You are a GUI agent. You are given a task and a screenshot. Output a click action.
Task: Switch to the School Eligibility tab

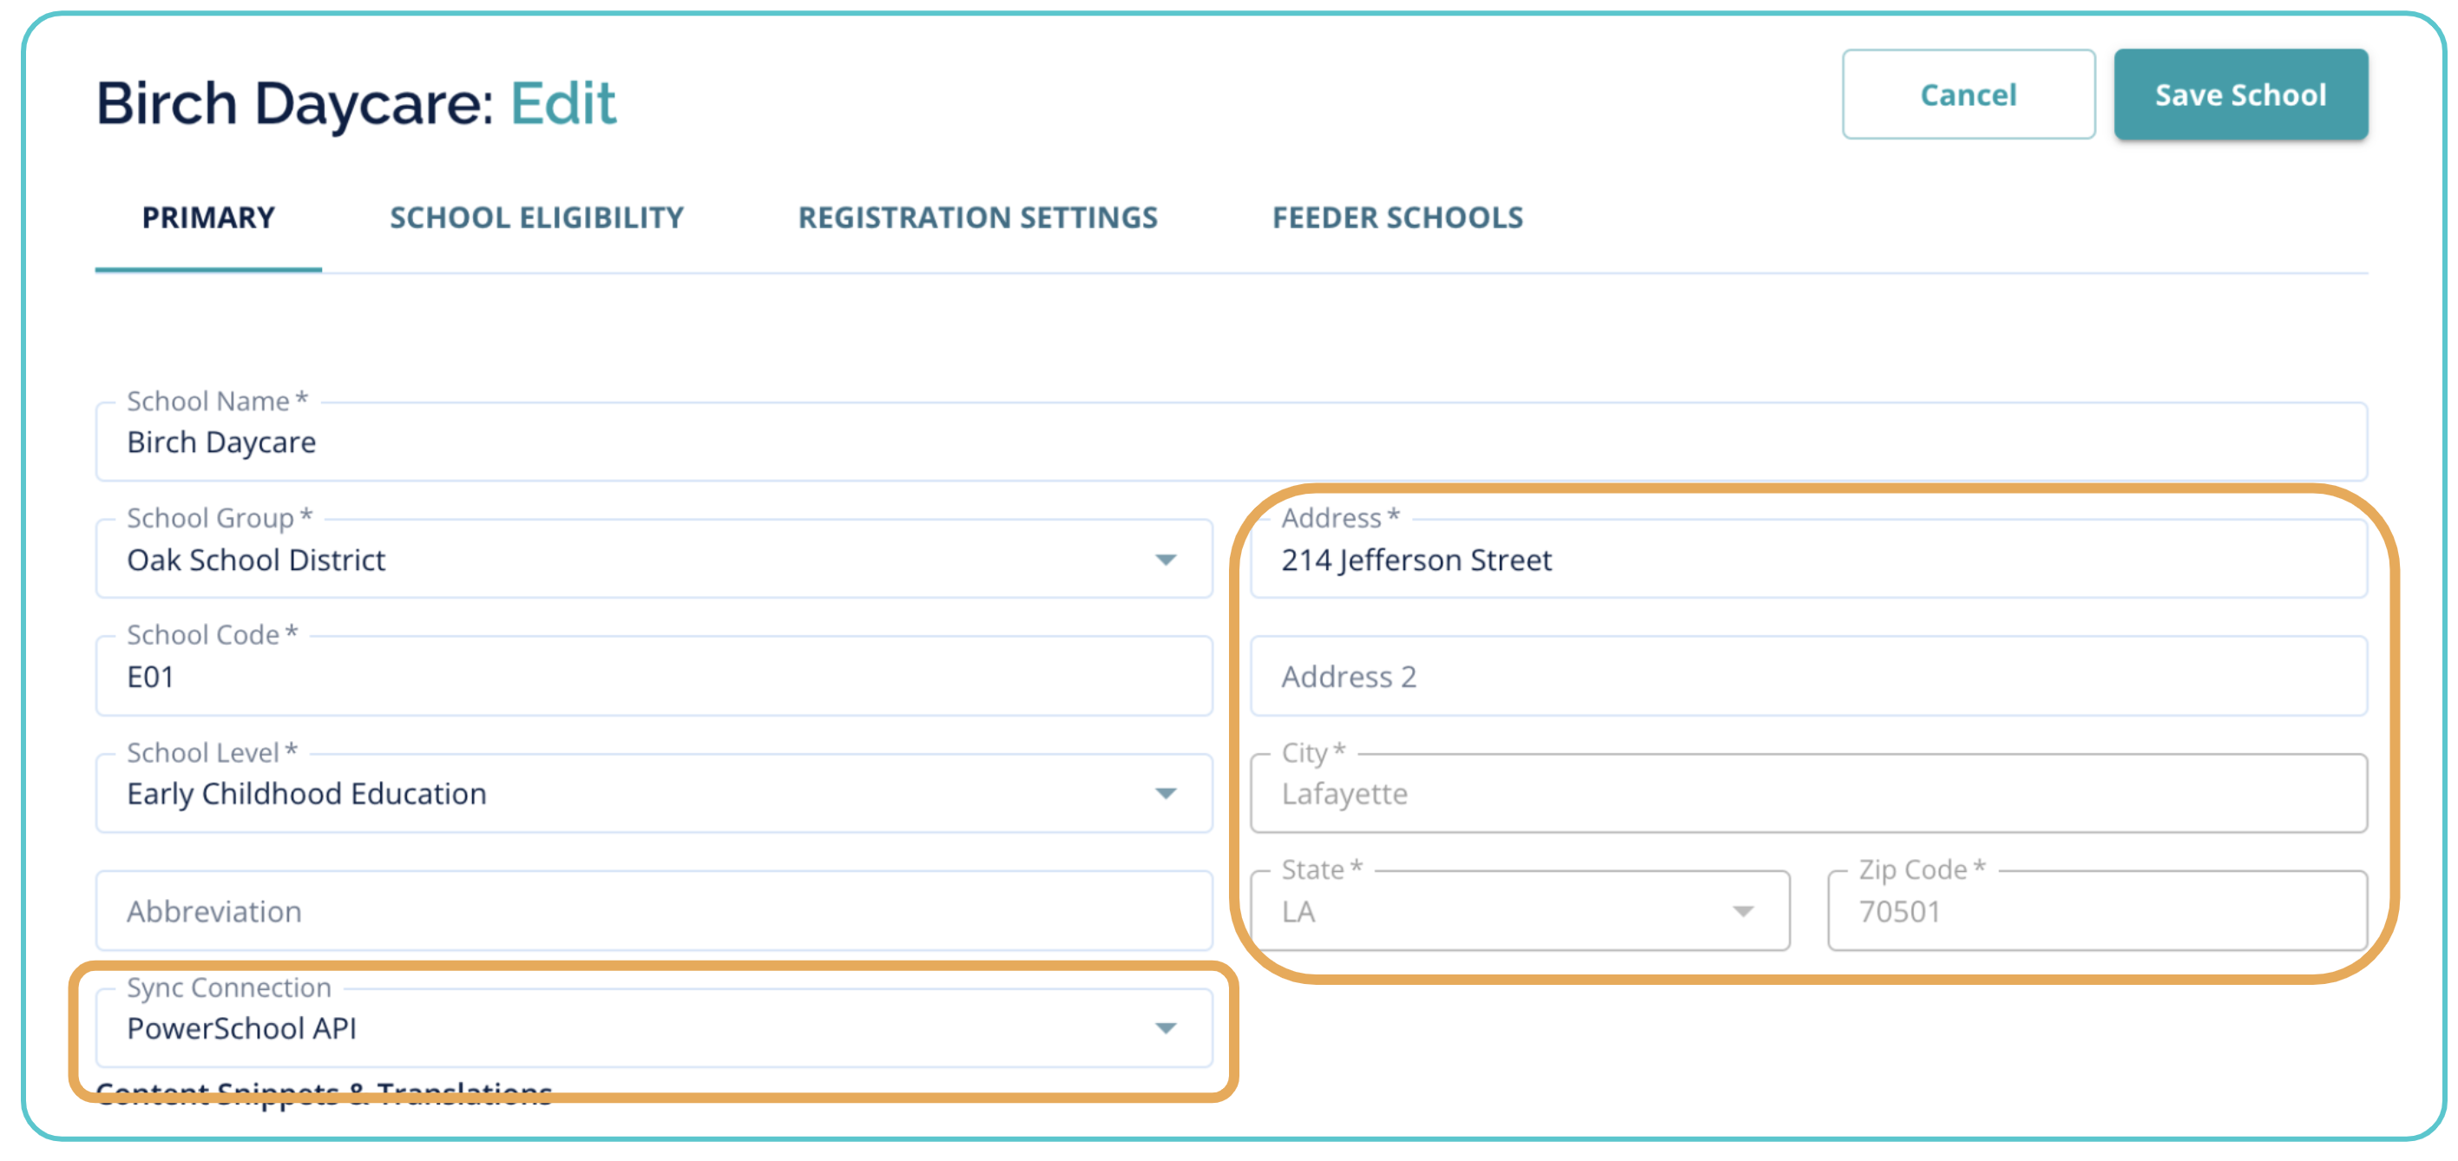click(x=536, y=218)
